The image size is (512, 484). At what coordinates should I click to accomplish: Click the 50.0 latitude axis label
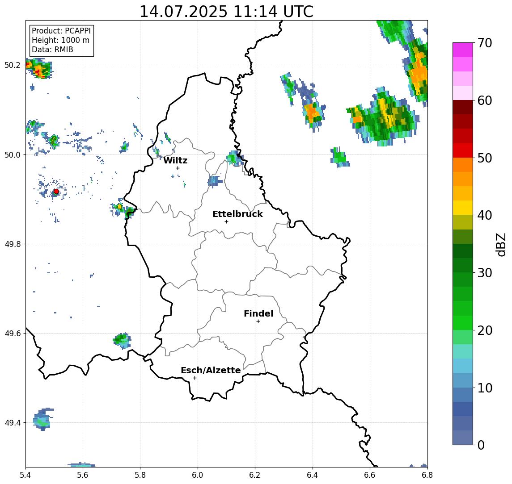tap(13, 154)
